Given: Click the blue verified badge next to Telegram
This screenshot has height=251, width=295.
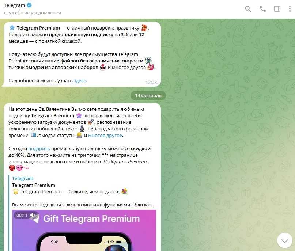Looking at the screenshot, I should click(29, 5).
